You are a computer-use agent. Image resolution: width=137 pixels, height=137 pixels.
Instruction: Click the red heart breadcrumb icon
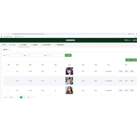(7, 50)
